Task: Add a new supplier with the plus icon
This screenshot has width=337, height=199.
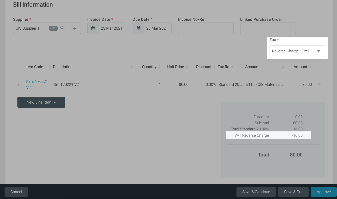Action: coord(75,28)
